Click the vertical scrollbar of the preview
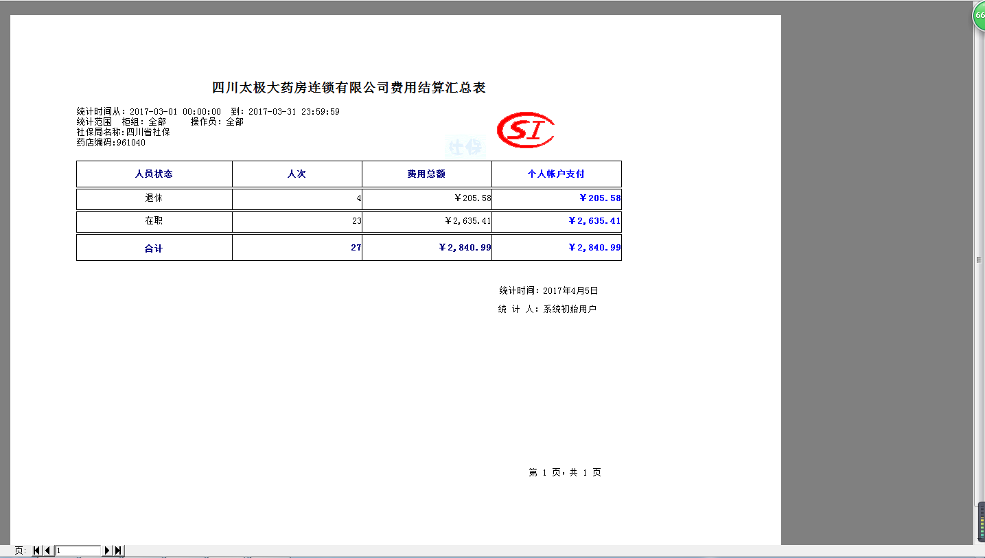Screen dimensions: 985x558 (x=980, y=261)
